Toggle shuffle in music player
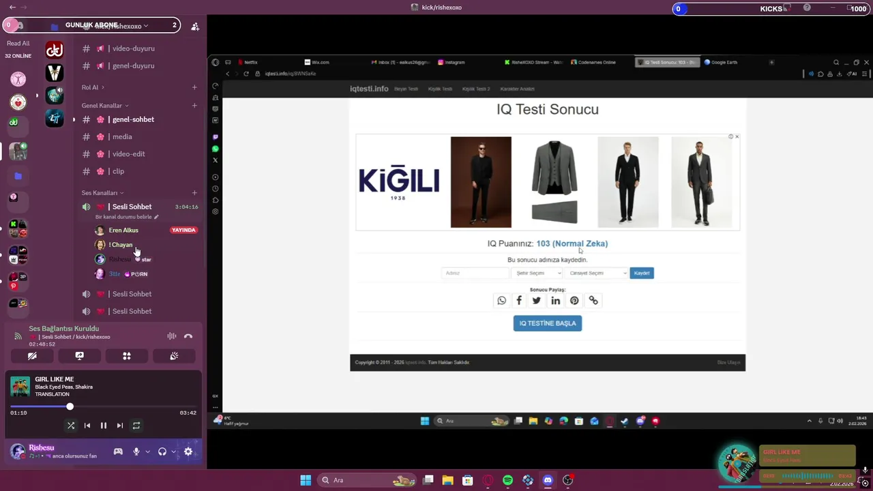This screenshot has height=491, width=873. coord(71,426)
